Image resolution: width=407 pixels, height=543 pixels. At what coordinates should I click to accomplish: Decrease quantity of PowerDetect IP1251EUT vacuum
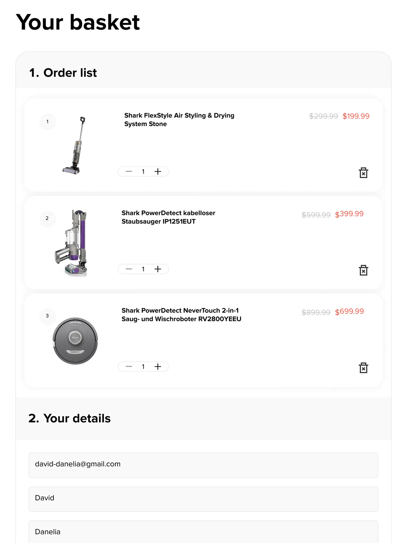coord(129,269)
